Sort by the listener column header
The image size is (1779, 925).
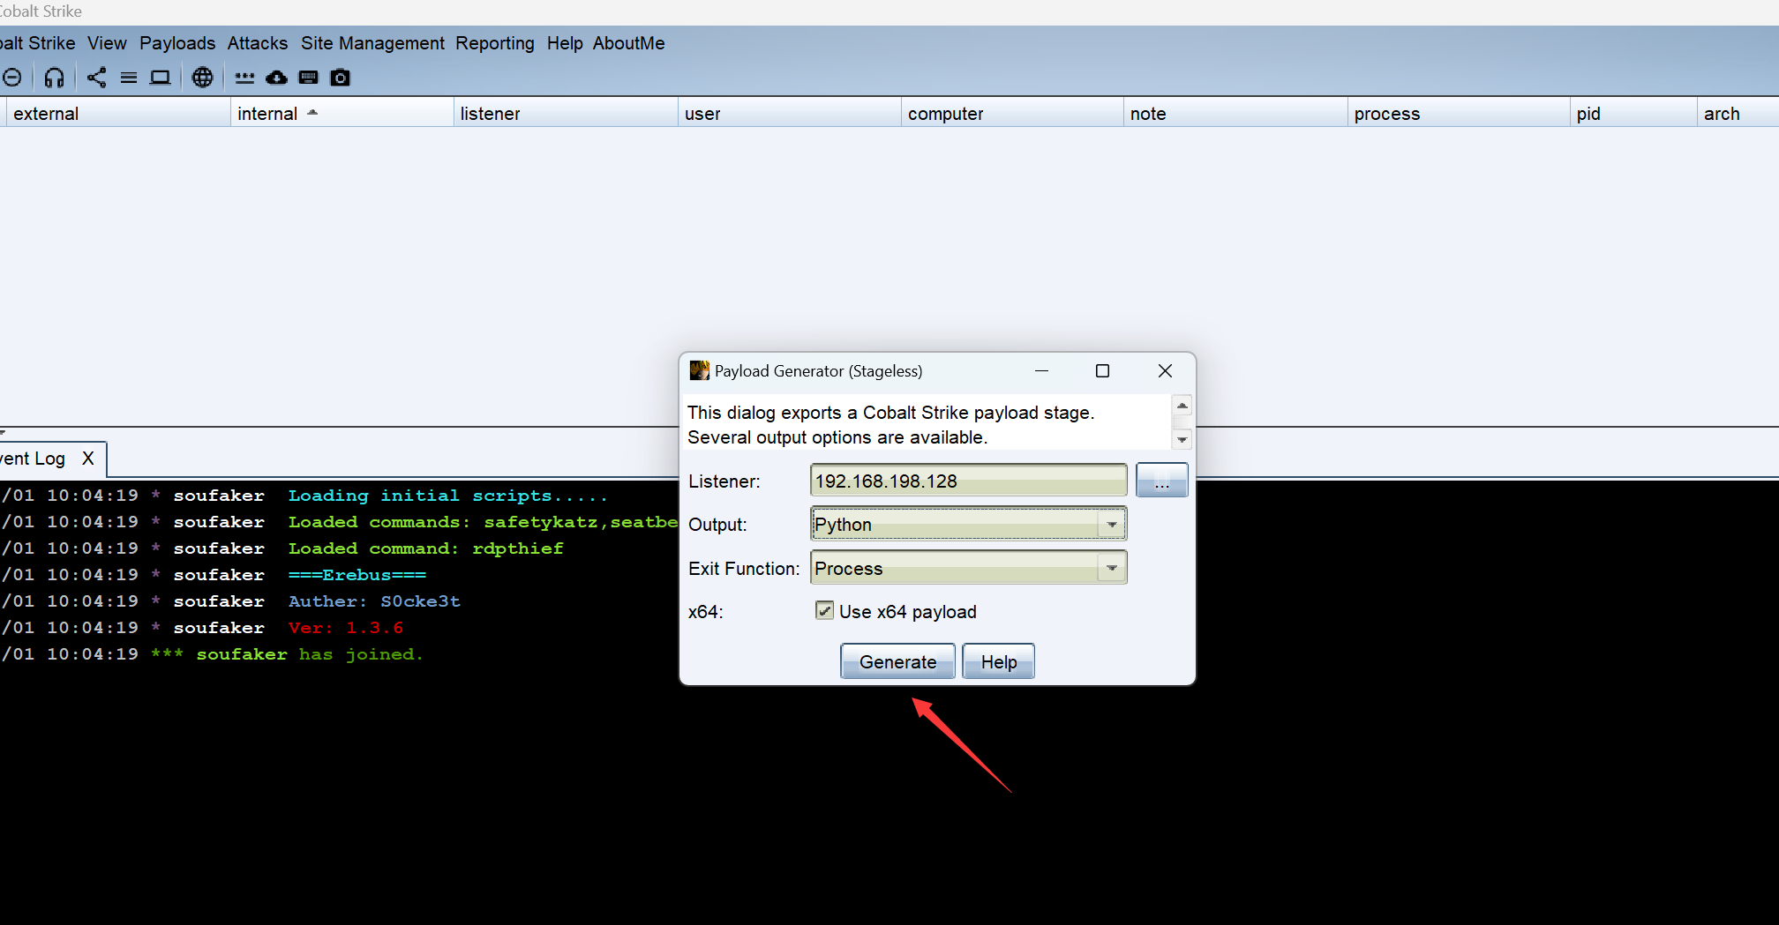pos(565,113)
